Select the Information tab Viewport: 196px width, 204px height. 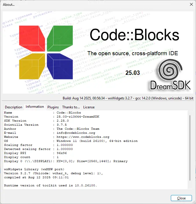(35, 107)
